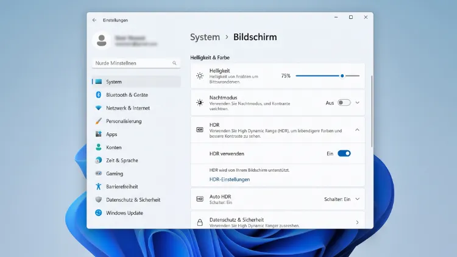The height and width of the screenshot is (257, 457).
Task: Click the Barrierefreiheit accessibility icon
Action: (99, 186)
